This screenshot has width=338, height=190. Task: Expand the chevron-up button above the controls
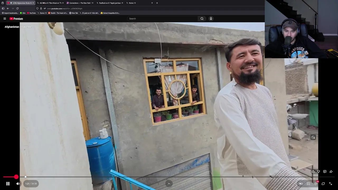[x=169, y=184]
